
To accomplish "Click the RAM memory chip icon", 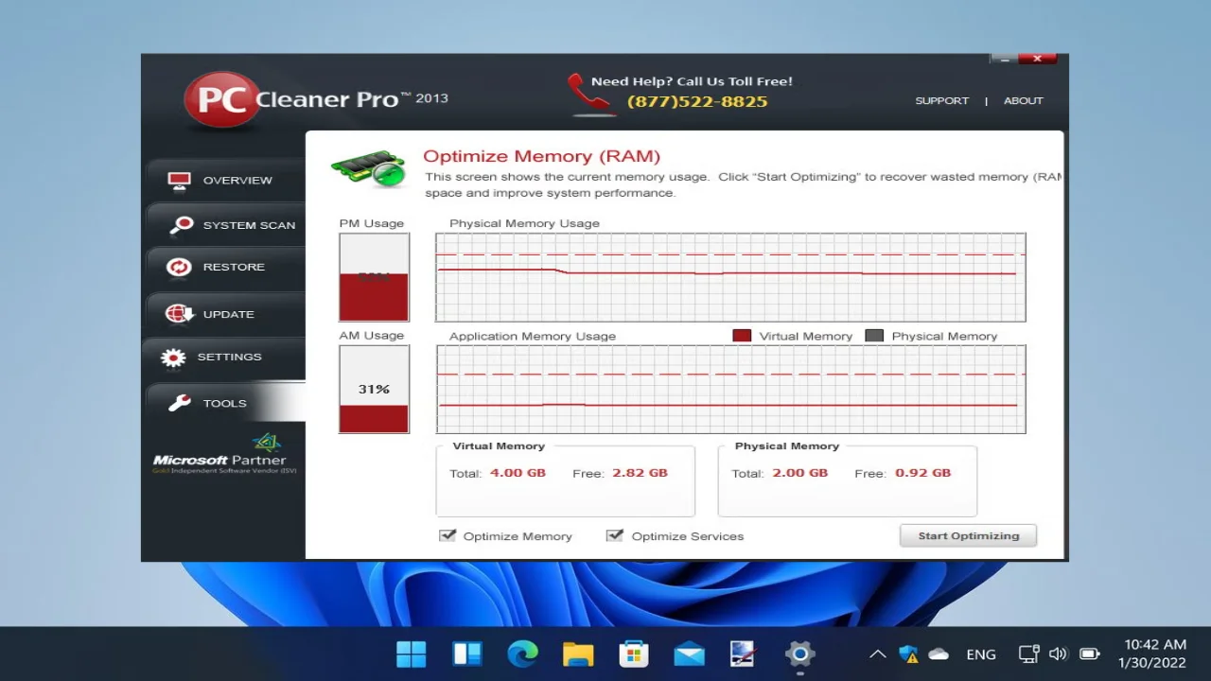I will [369, 168].
